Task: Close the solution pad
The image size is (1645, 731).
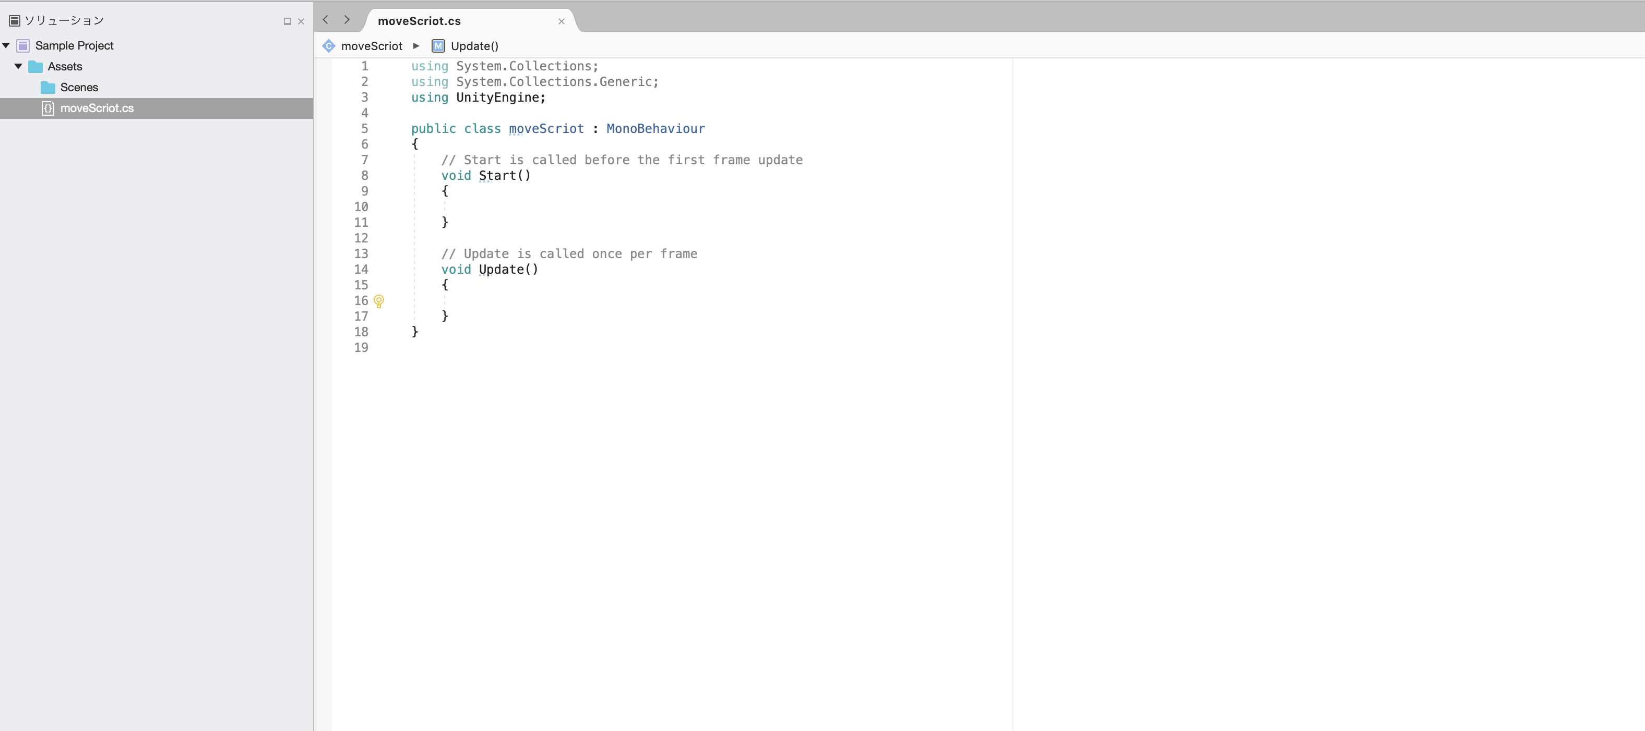Action: point(301,21)
